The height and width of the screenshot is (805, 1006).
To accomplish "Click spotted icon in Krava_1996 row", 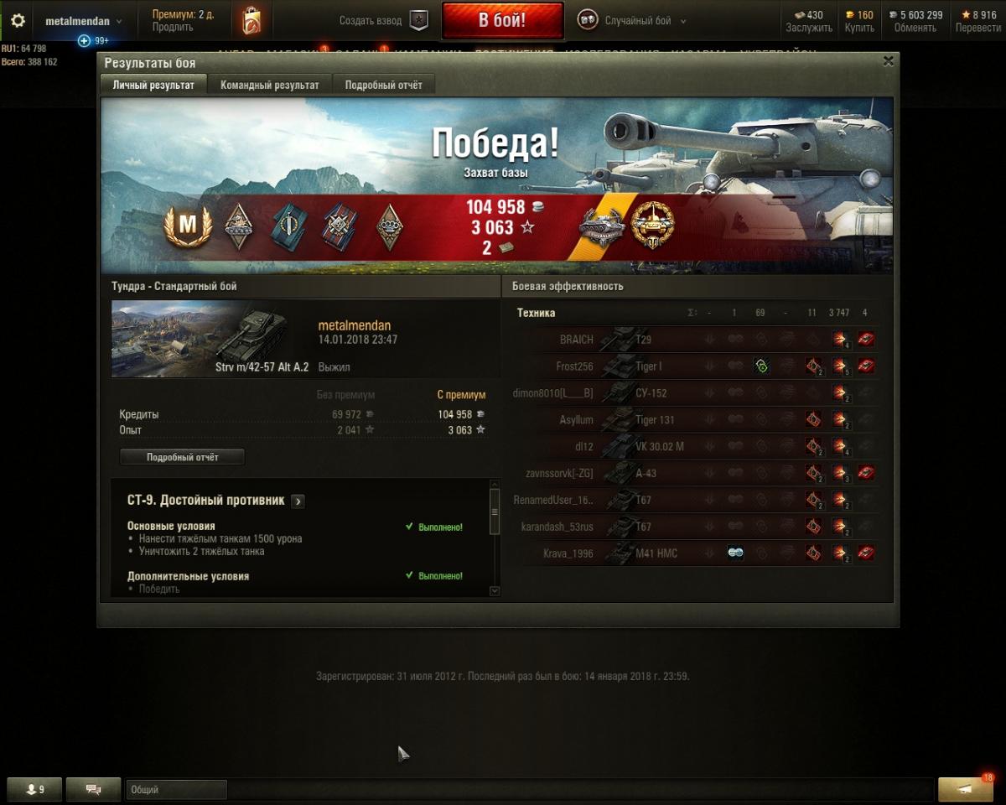I will (x=735, y=553).
